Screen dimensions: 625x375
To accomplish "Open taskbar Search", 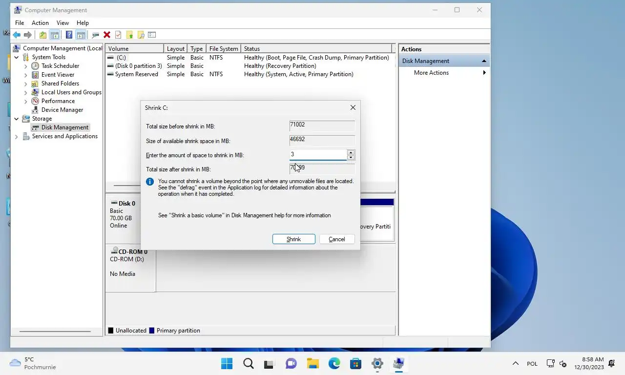I will (248, 363).
